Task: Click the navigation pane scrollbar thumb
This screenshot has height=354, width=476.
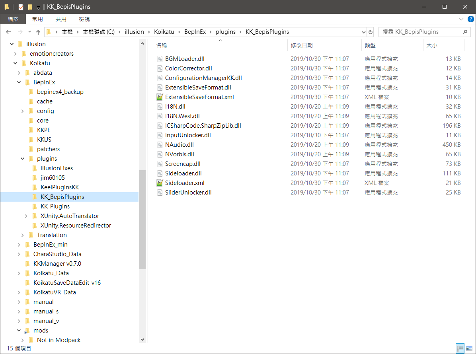Action: pyautogui.click(x=142, y=220)
